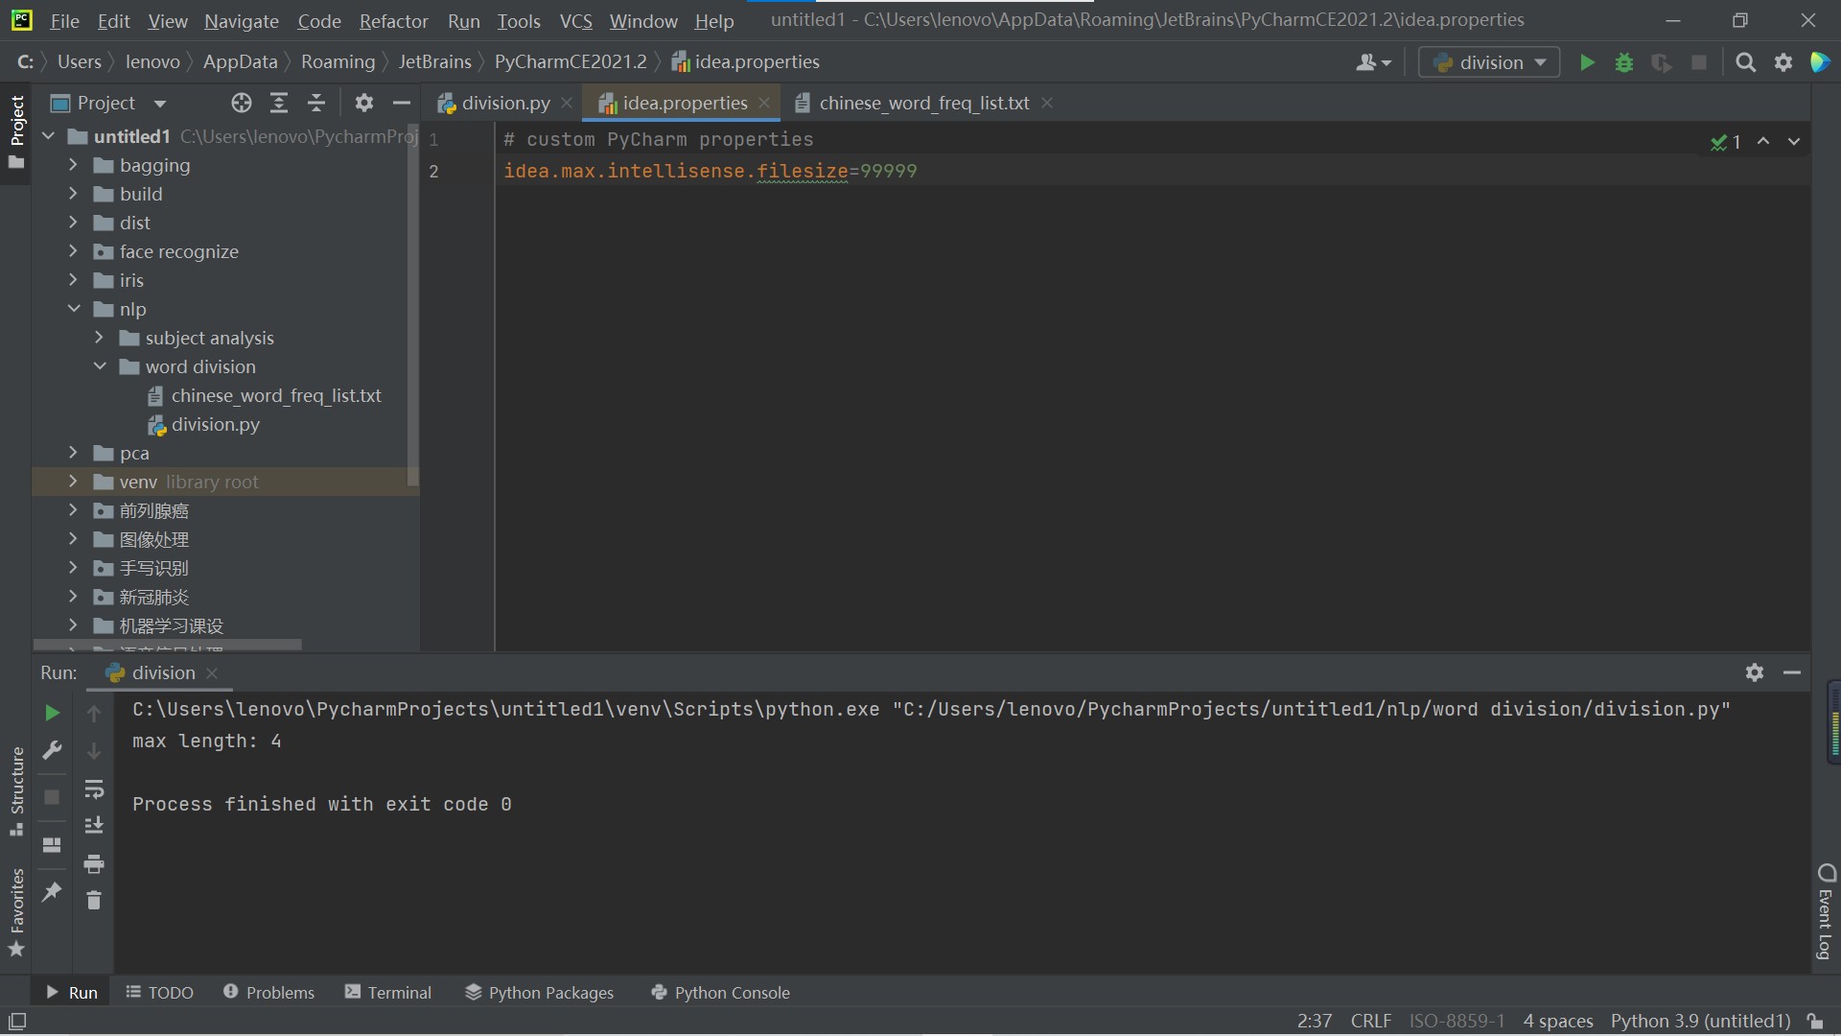The width and height of the screenshot is (1841, 1036).
Task: Select opened file in Project view crosshair icon
Action: (241, 103)
